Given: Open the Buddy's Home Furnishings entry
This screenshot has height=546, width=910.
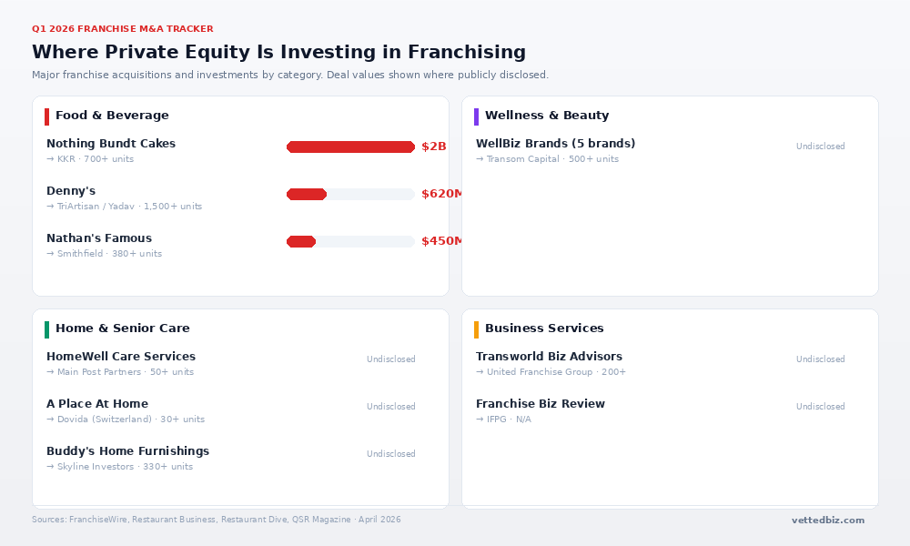Looking at the screenshot, I should coord(127,450).
